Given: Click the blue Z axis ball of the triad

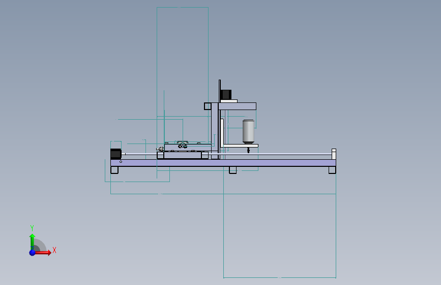Looking at the screenshot, I should [x=33, y=253].
